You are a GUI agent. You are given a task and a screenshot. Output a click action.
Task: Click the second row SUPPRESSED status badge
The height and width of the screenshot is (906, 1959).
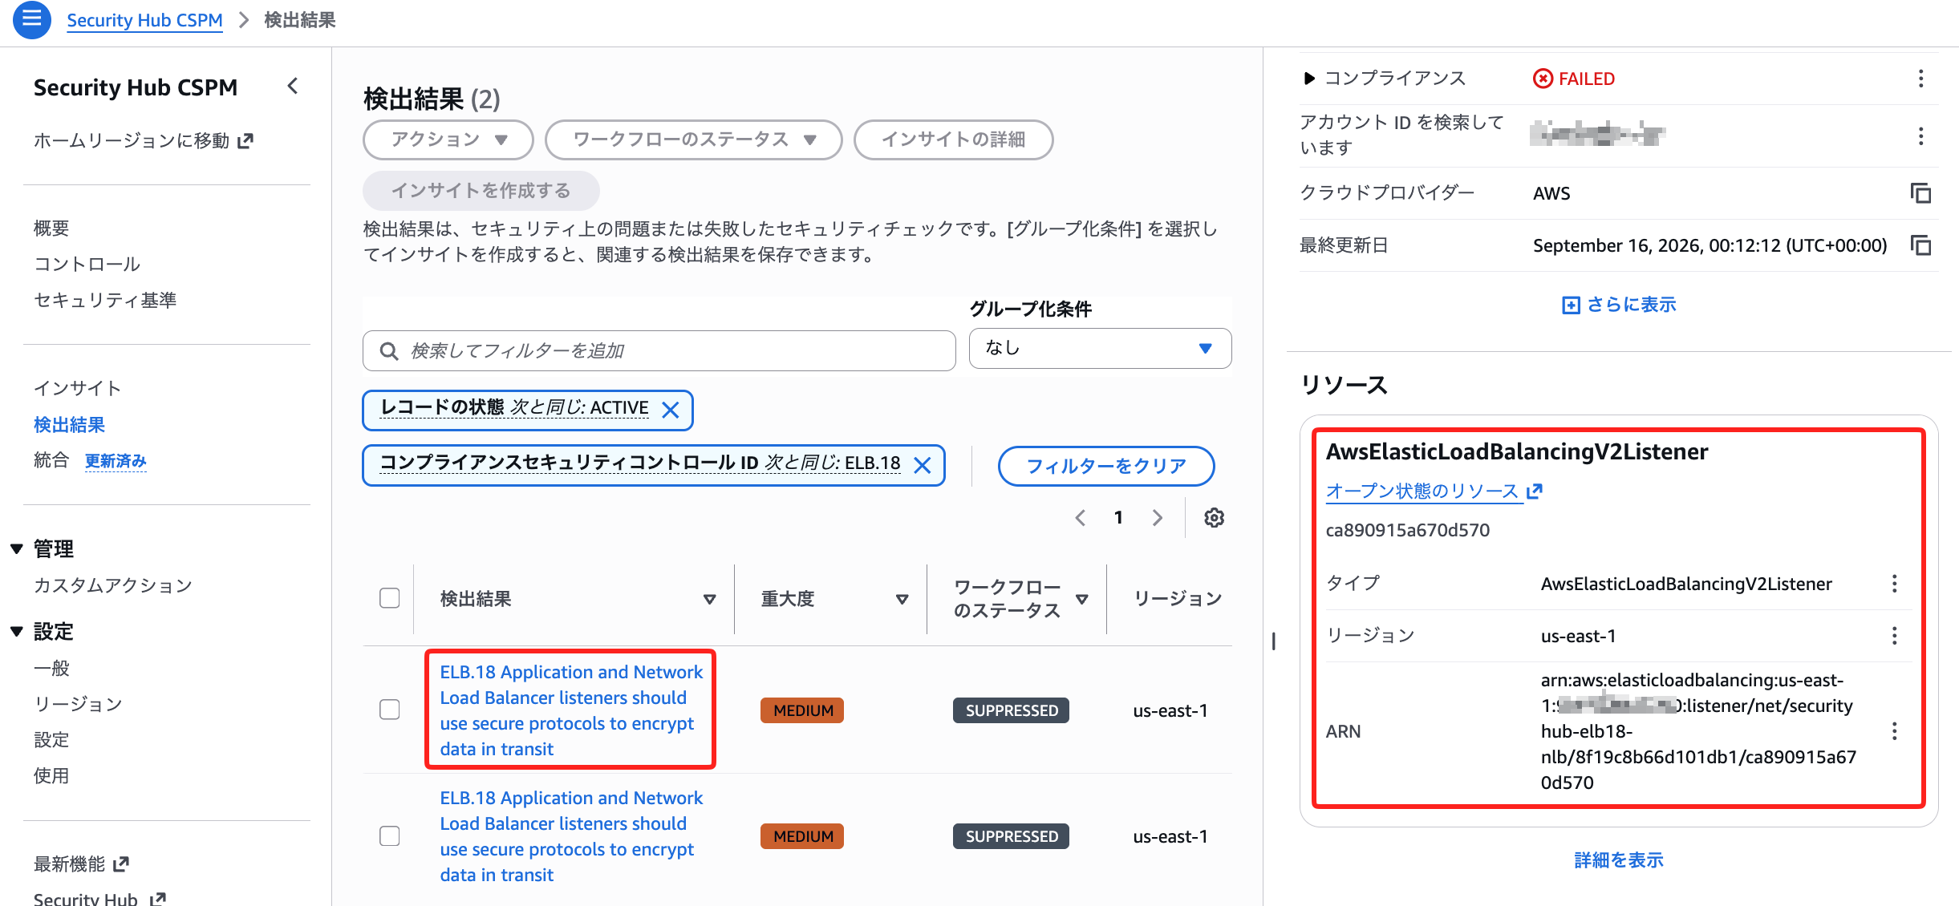click(x=1011, y=836)
